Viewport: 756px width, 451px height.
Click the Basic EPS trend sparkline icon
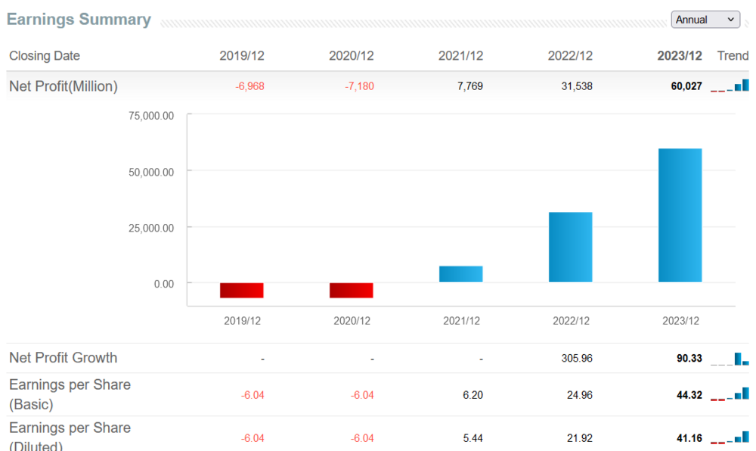tap(730, 394)
